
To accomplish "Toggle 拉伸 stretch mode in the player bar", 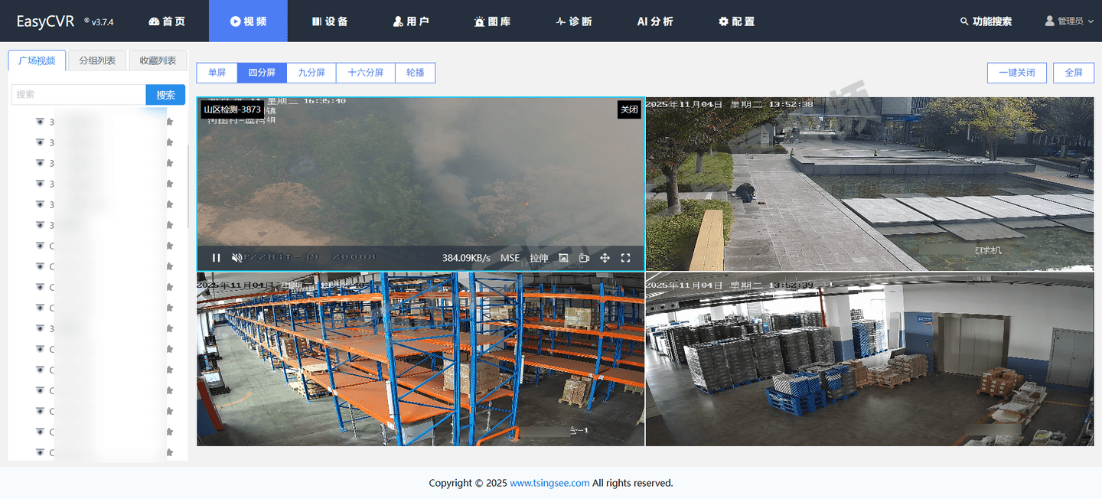I will coord(539,258).
